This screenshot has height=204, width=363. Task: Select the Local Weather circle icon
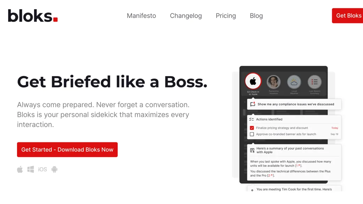point(294,82)
